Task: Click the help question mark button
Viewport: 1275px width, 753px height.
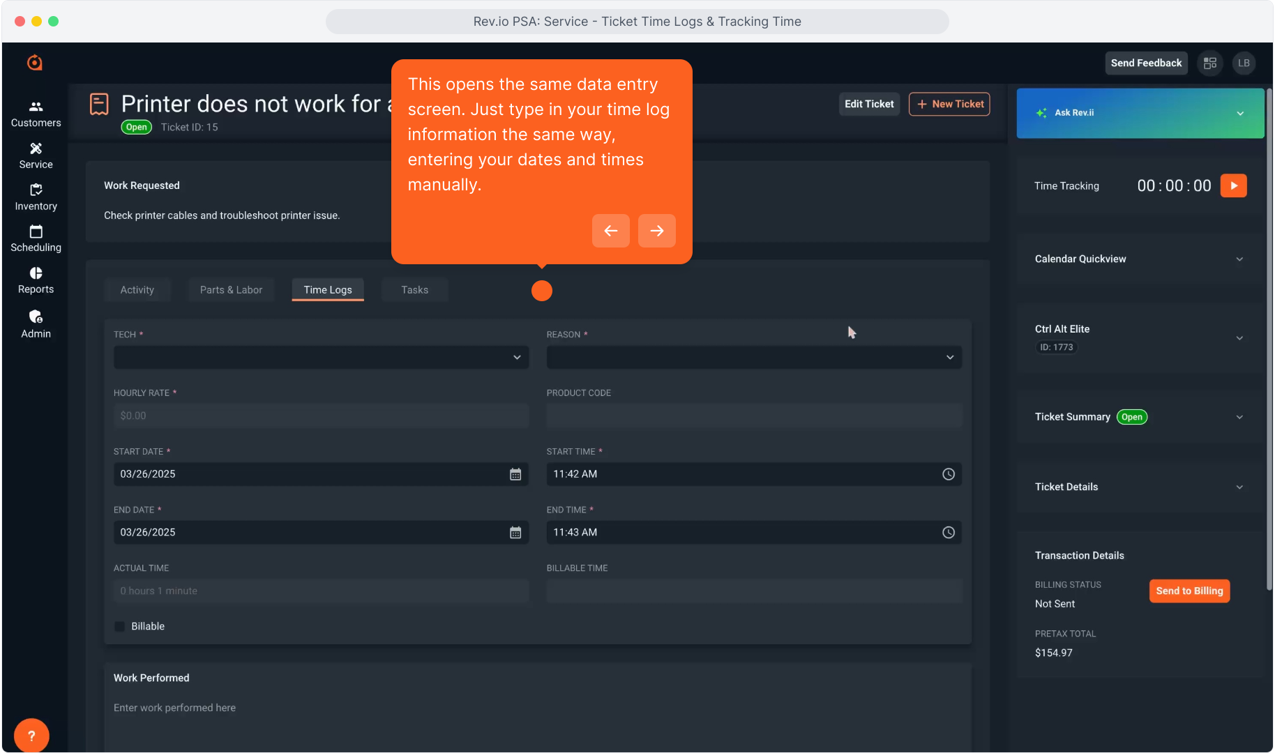Action: click(31, 736)
